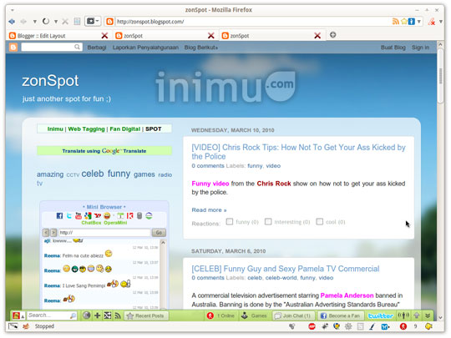
Task: Check the funny (0) reaction box
Action: 230,222
